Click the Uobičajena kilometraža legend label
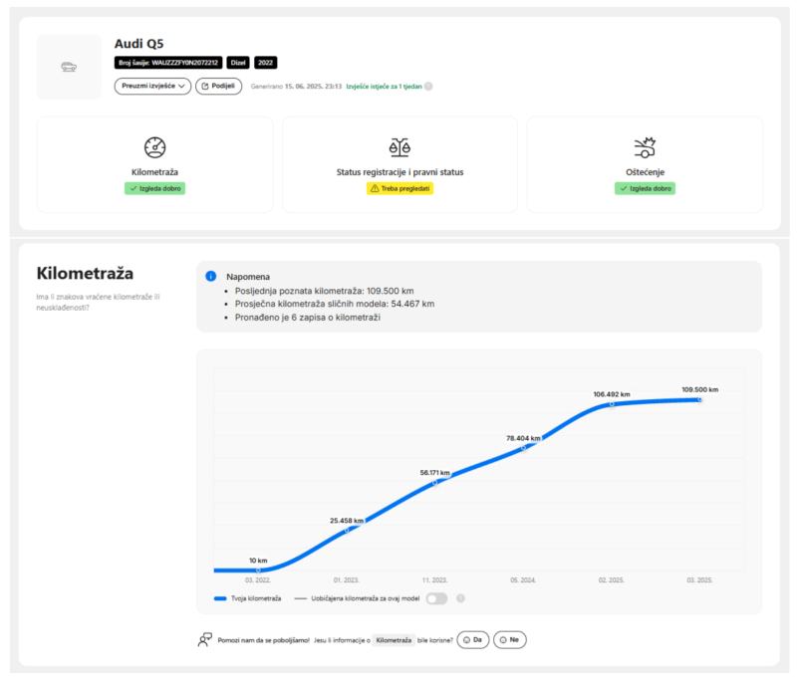Screen dimensions: 799x687 (x=365, y=598)
